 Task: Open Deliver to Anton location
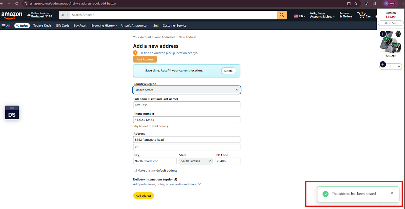click(x=40, y=15)
